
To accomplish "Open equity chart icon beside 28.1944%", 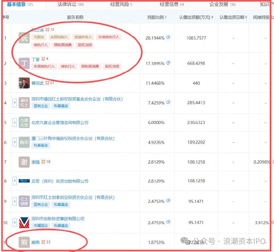I will [x=168, y=37].
